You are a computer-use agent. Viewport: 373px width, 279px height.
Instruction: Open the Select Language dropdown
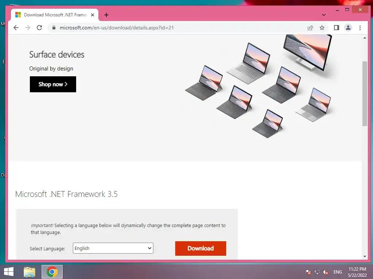[113, 248]
